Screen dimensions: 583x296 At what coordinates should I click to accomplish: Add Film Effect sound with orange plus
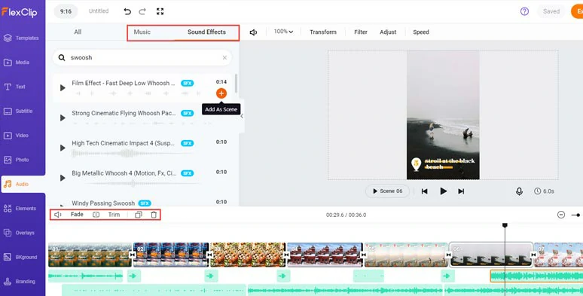pyautogui.click(x=221, y=93)
